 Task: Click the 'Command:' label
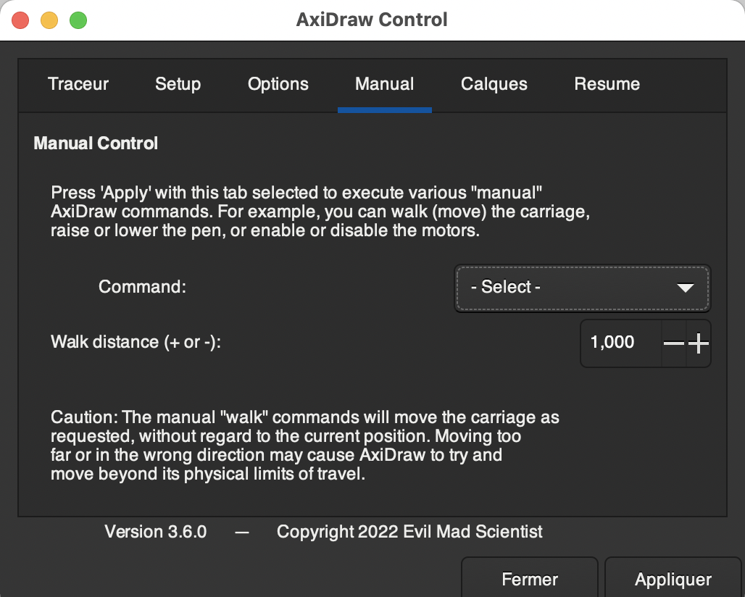tap(143, 287)
